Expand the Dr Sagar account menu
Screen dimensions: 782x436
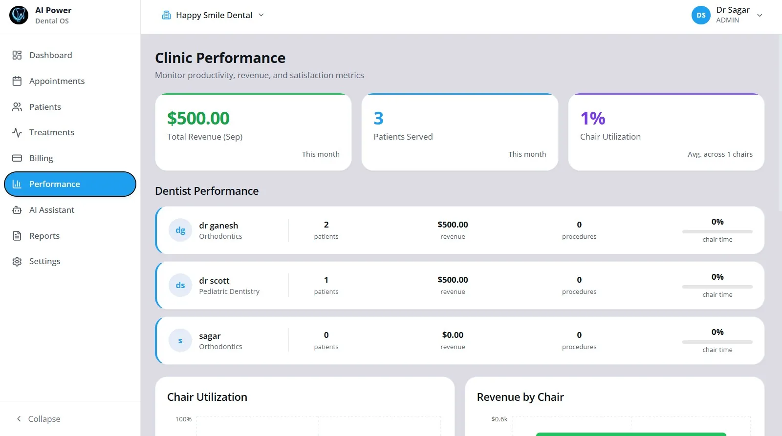coord(728,15)
